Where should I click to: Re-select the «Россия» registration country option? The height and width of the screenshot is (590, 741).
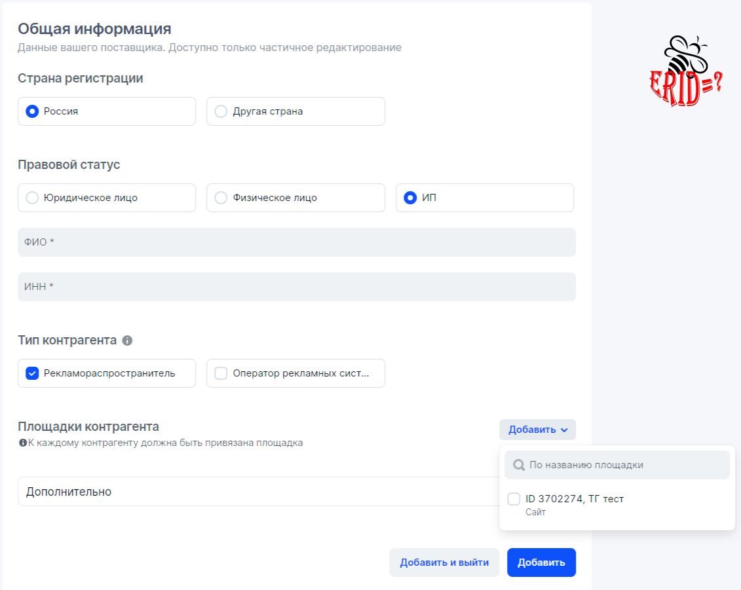(31, 111)
